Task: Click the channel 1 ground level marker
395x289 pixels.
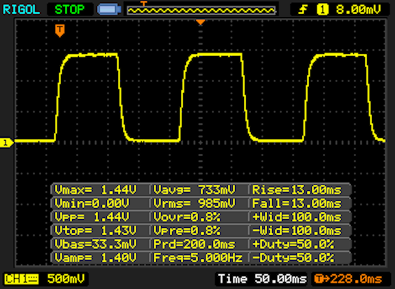Action: click(6, 143)
